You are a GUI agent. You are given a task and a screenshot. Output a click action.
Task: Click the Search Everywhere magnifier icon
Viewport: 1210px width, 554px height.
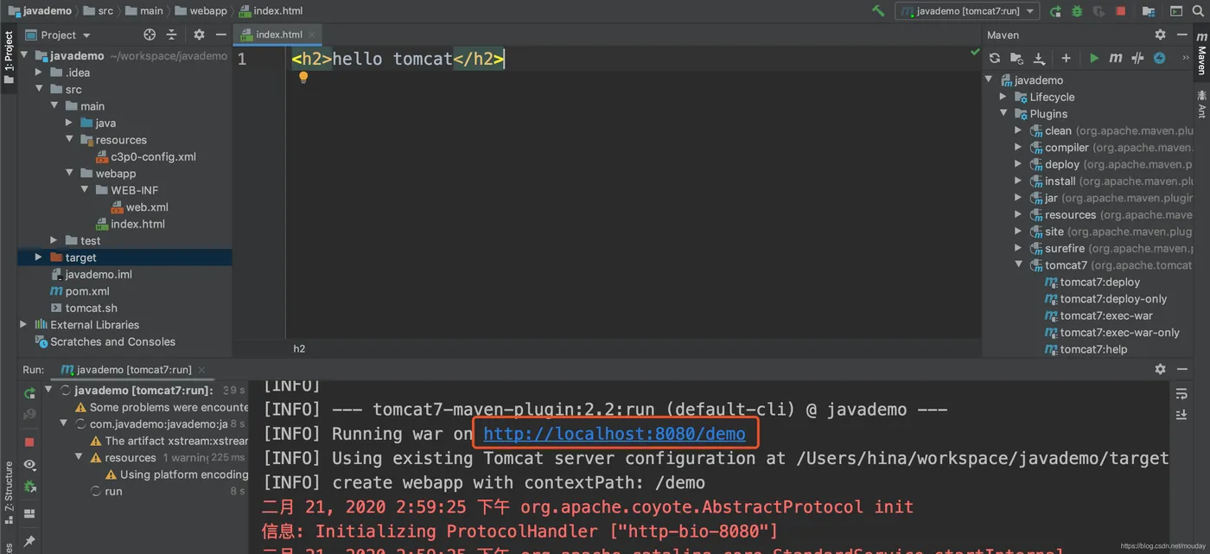(x=1200, y=11)
